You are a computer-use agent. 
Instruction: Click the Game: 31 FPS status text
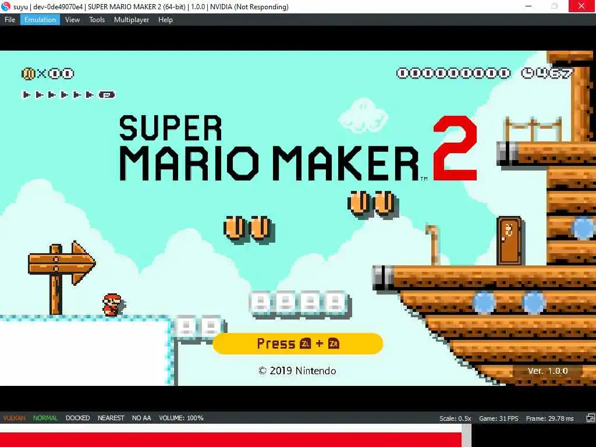pyautogui.click(x=499, y=418)
